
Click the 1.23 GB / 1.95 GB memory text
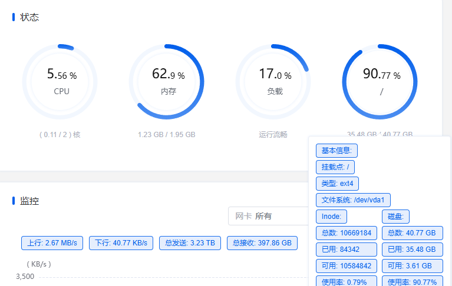tap(166, 135)
